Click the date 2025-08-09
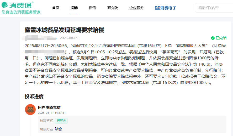 click(x=69, y=38)
